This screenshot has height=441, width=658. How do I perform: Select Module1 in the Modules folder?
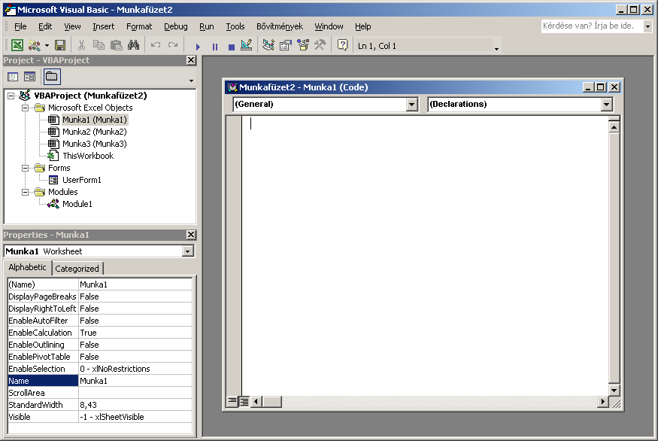77,204
